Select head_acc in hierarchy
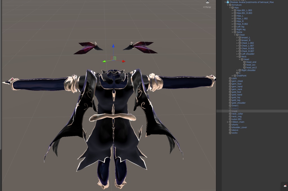 click(251, 65)
